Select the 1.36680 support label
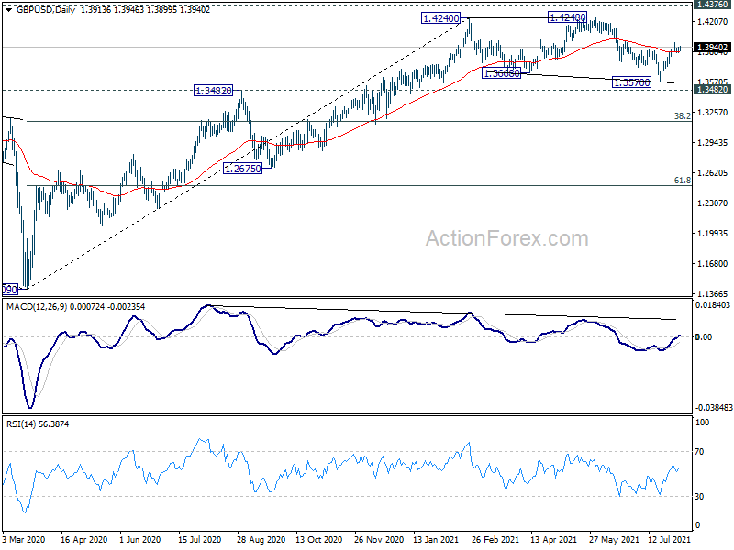This screenshot has width=734, height=550. click(502, 72)
